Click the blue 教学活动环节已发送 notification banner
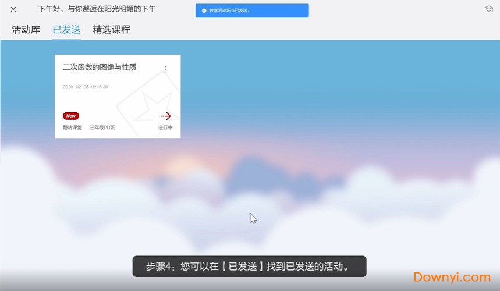This screenshot has width=500, height=291. point(252,10)
